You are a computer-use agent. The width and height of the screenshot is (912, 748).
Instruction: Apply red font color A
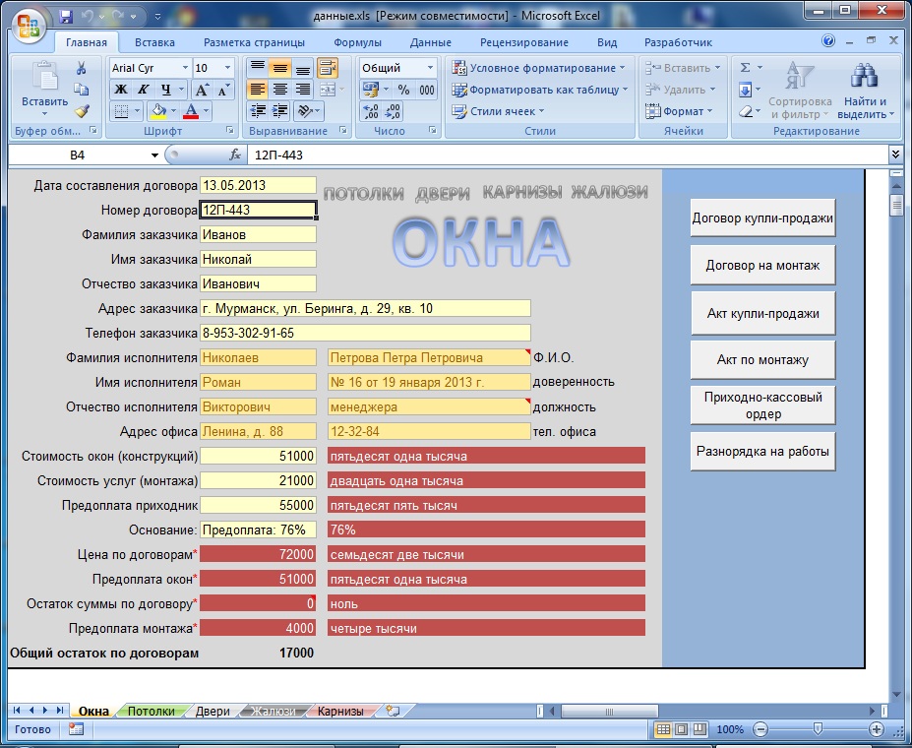(x=191, y=111)
